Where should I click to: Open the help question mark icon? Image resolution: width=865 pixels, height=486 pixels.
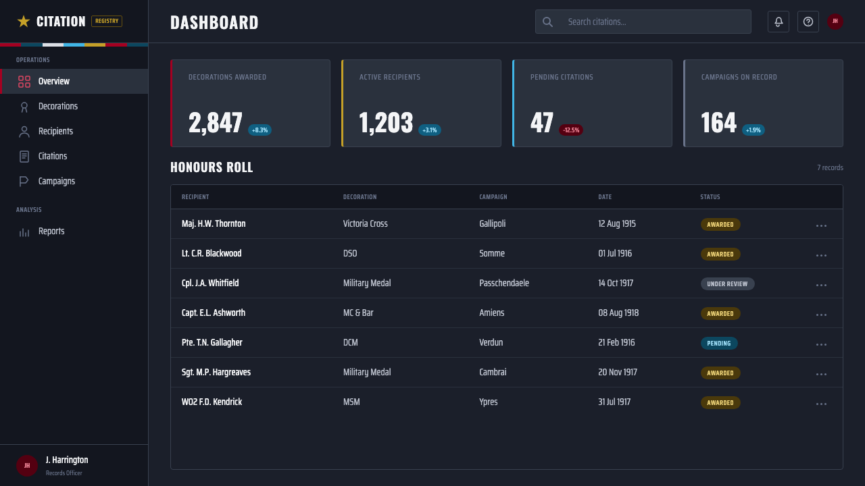(x=808, y=22)
